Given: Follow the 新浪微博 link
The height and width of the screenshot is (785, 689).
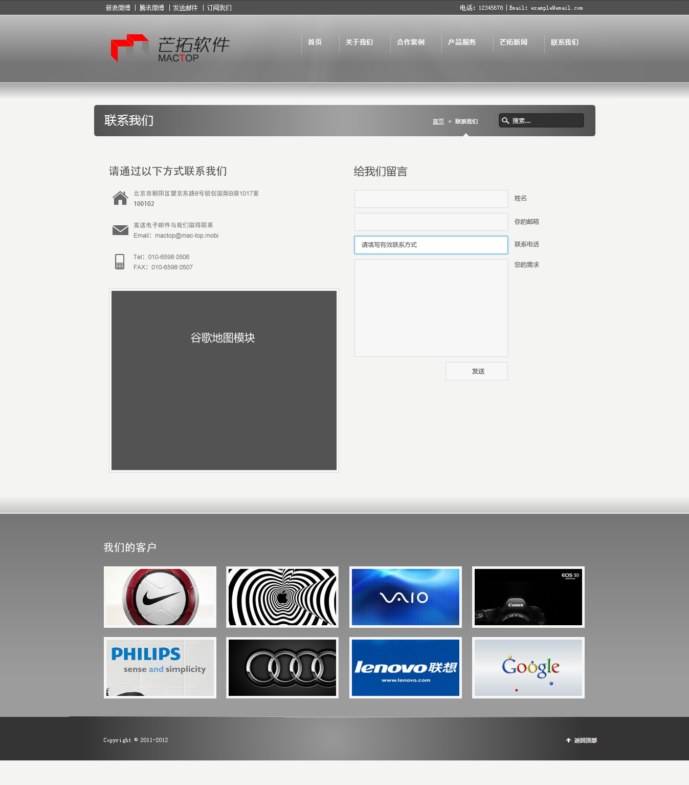Looking at the screenshot, I should (x=118, y=8).
